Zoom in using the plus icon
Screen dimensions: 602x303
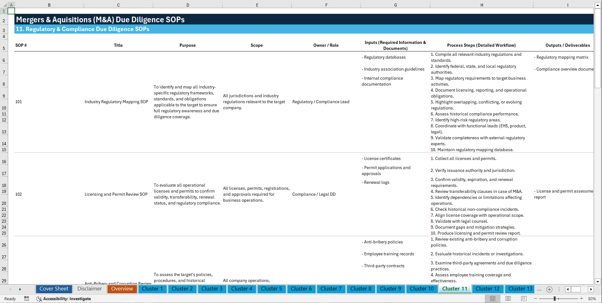tap(582, 299)
